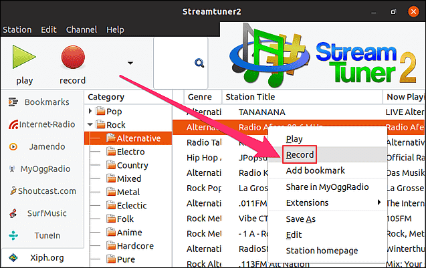Viewport: 426px width, 268px height.
Task: Open the Internet-Radio channel tab
Action: [42, 124]
